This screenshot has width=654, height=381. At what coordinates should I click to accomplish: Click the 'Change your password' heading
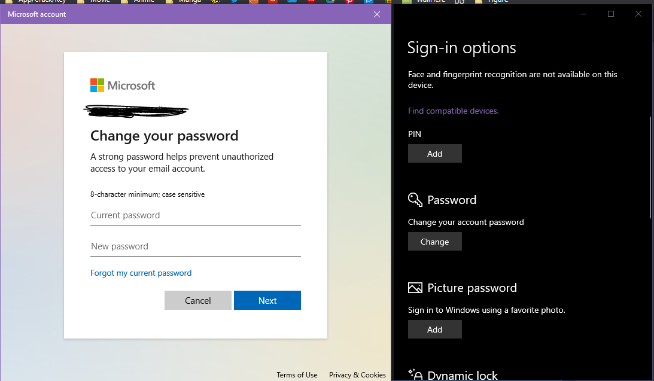click(165, 136)
